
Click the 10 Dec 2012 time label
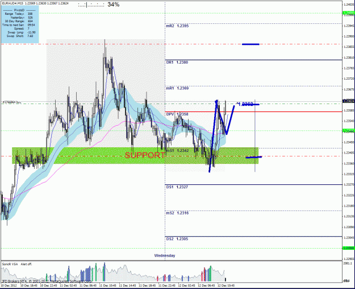tap(9, 286)
